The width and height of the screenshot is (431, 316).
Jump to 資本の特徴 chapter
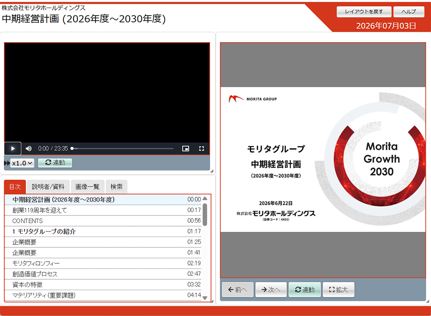[103, 284]
